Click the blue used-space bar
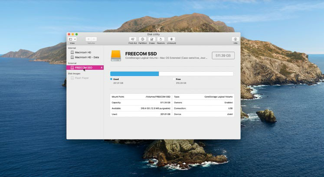Image resolution: width=324 pixels, height=177 pixels. 134,74
